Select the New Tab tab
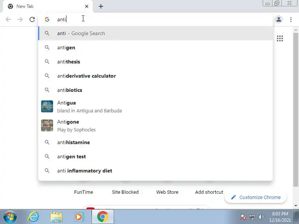Viewport: 299px width, 224px height. pos(48,6)
